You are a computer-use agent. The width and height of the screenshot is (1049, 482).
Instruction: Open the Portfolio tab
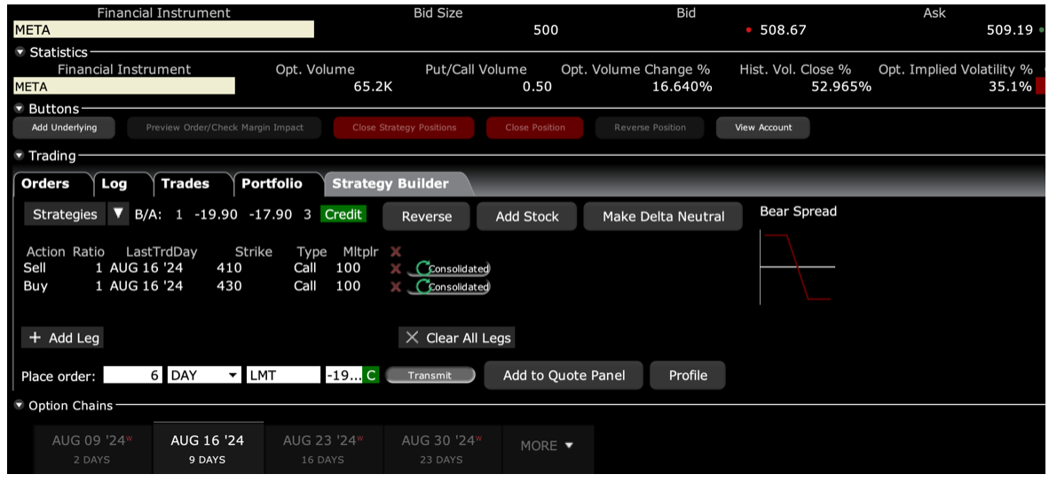point(272,183)
